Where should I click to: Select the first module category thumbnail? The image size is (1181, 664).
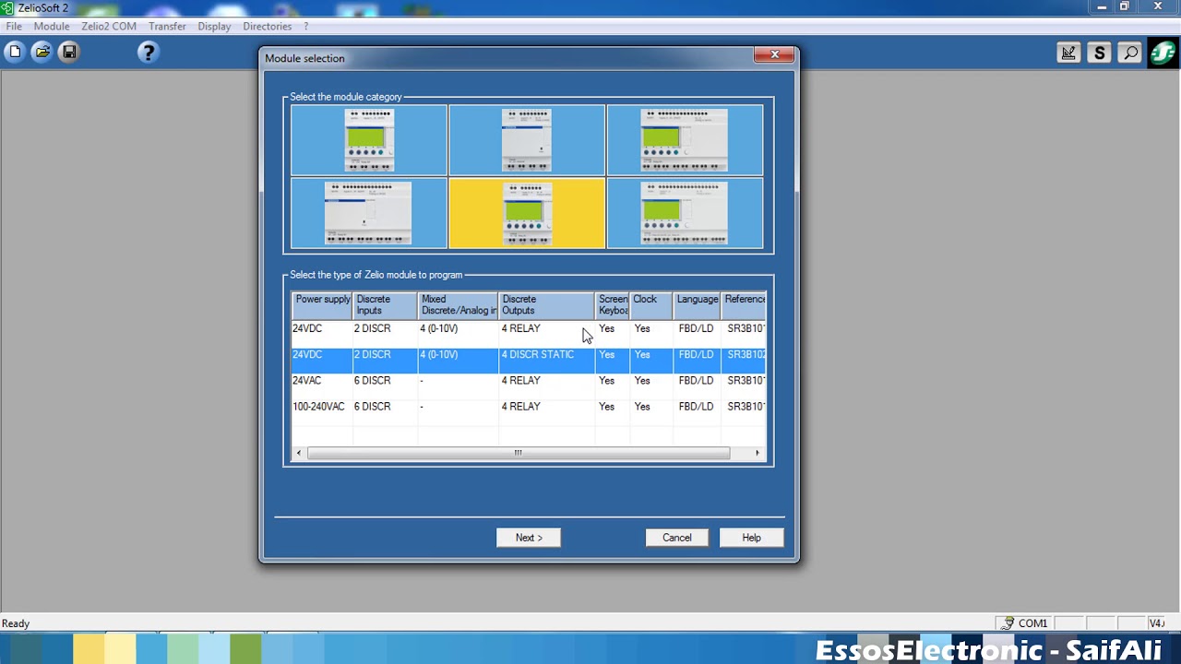pyautogui.click(x=369, y=140)
